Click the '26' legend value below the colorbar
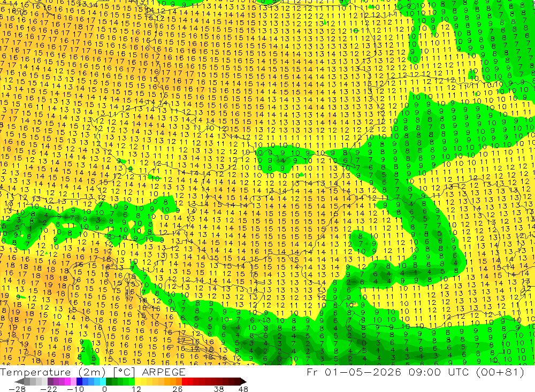535x392 pixels. (178, 389)
